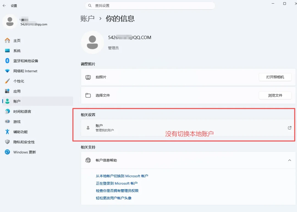Click the person icon in the 管理我的账户 row
297x212 pixels.
point(88,128)
